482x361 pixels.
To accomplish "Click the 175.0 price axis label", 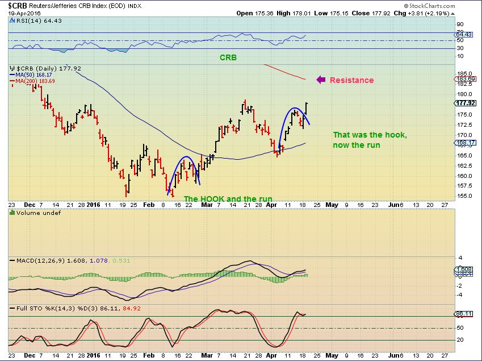I will [x=464, y=114].
